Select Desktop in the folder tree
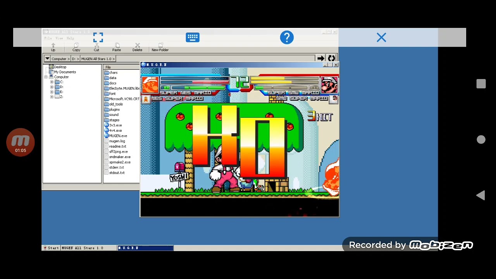The image size is (496, 279). click(x=60, y=67)
